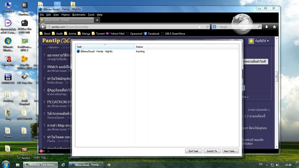Open the Tools menu
This screenshot has height=168, width=299.
click(x=91, y=15)
